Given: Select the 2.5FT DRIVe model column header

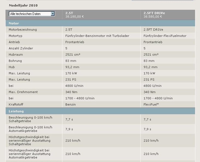Looking at the screenshot, I should 154,13.
